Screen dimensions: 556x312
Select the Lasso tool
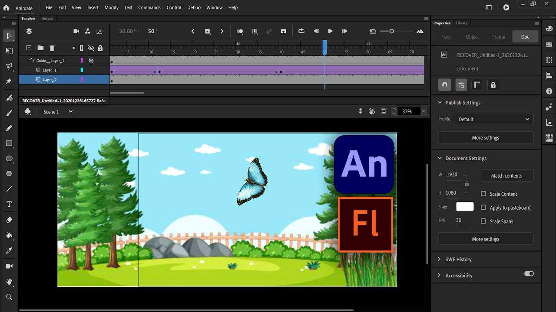tap(9, 66)
